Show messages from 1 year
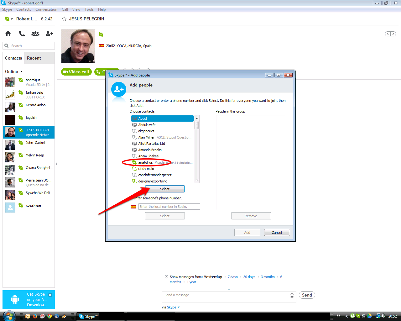Image resolution: width=401 pixels, height=321 pixels. [191, 282]
